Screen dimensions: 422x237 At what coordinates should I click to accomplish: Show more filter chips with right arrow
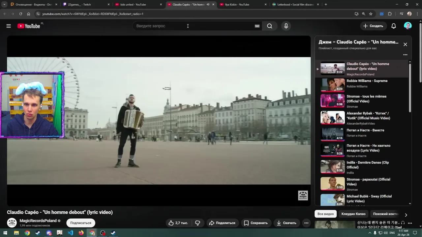click(406, 215)
